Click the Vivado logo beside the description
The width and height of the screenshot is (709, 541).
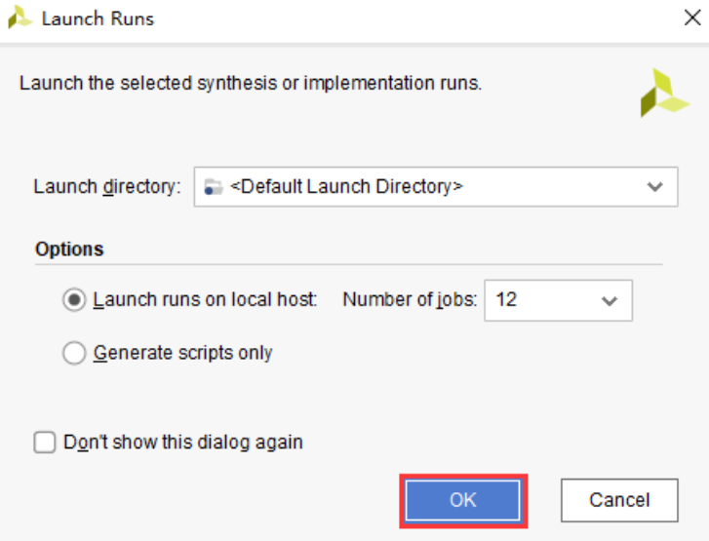click(x=664, y=94)
